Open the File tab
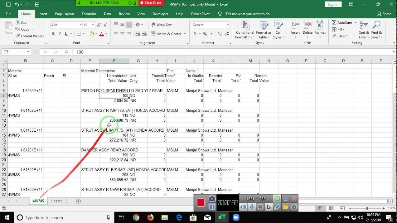397x223 pixels. point(8,14)
